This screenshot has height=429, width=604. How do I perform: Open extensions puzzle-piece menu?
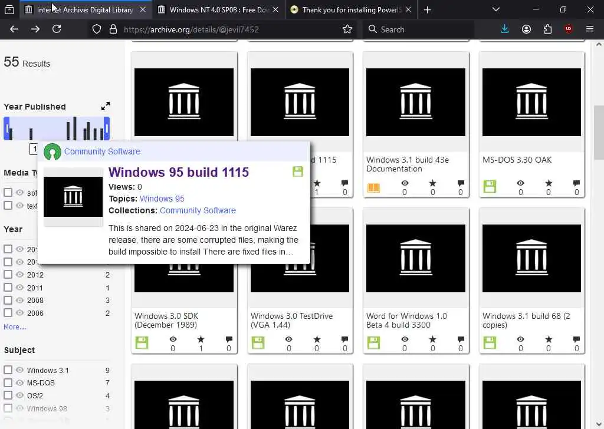(547, 29)
